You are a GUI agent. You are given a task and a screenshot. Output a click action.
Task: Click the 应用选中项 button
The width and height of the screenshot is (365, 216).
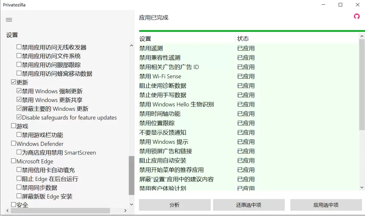[326, 205]
